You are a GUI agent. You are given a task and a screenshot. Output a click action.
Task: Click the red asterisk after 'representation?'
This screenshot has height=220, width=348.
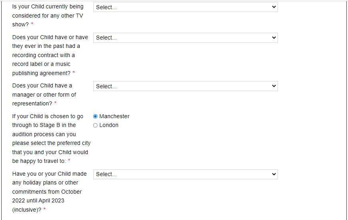[x=55, y=103]
